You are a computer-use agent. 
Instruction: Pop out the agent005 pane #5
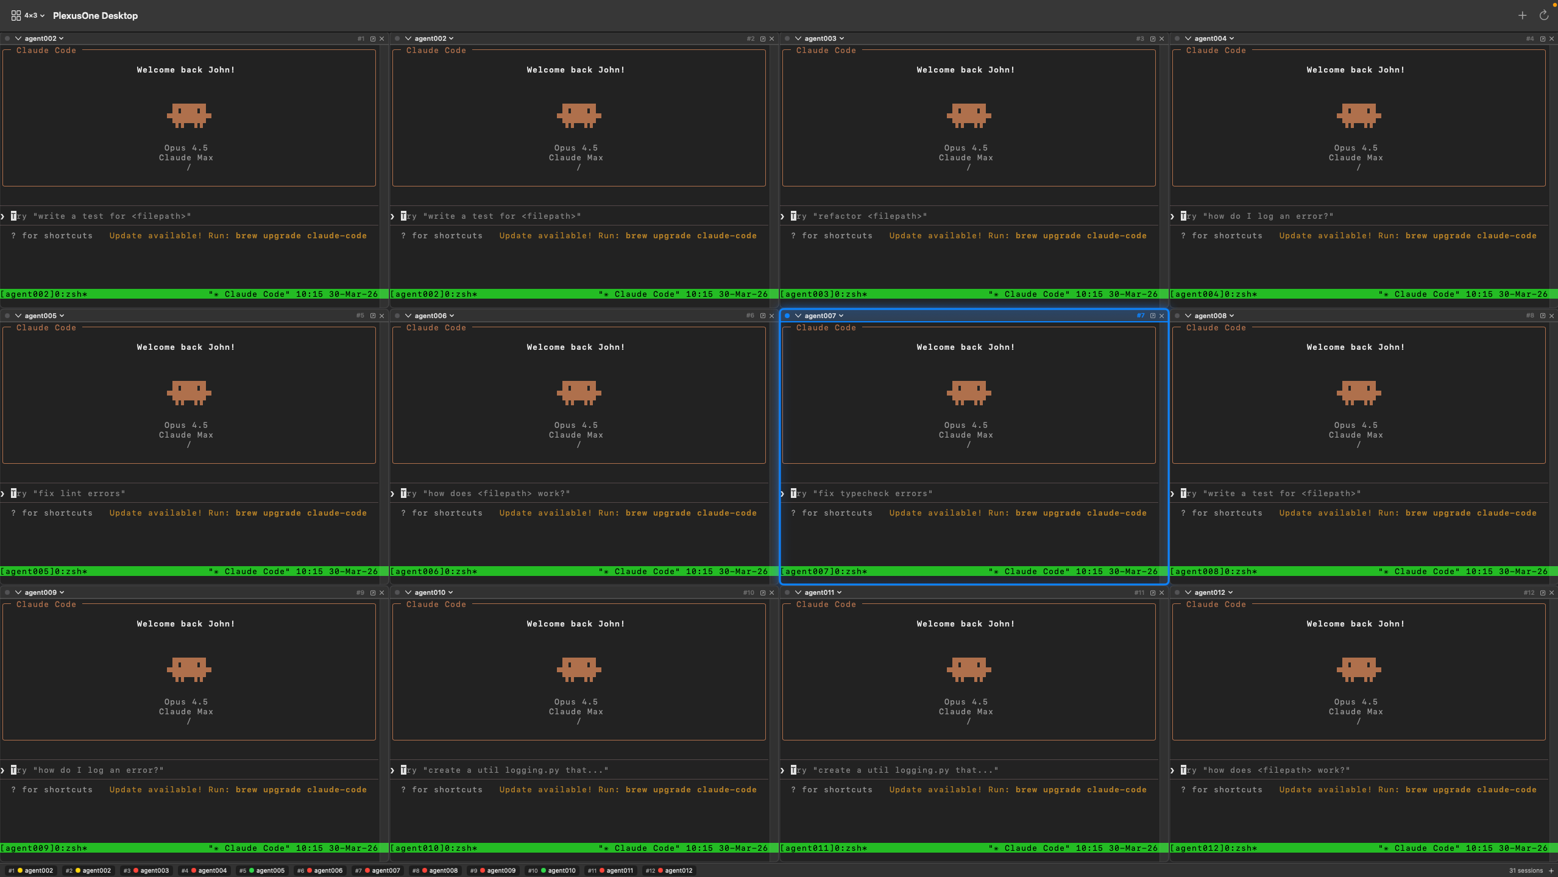click(373, 316)
